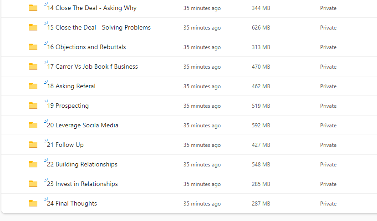Click Private sharing status for 18 Asking Referal
This screenshot has width=377, height=221.
[328, 86]
